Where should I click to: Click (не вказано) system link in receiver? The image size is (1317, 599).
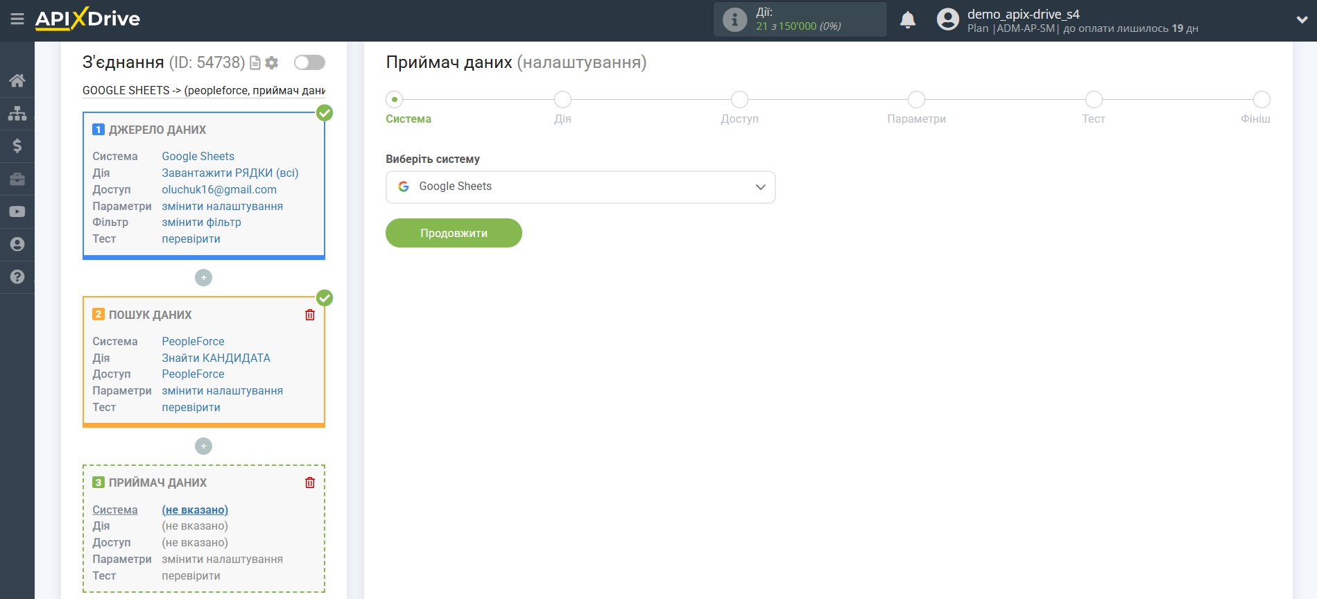click(x=195, y=510)
